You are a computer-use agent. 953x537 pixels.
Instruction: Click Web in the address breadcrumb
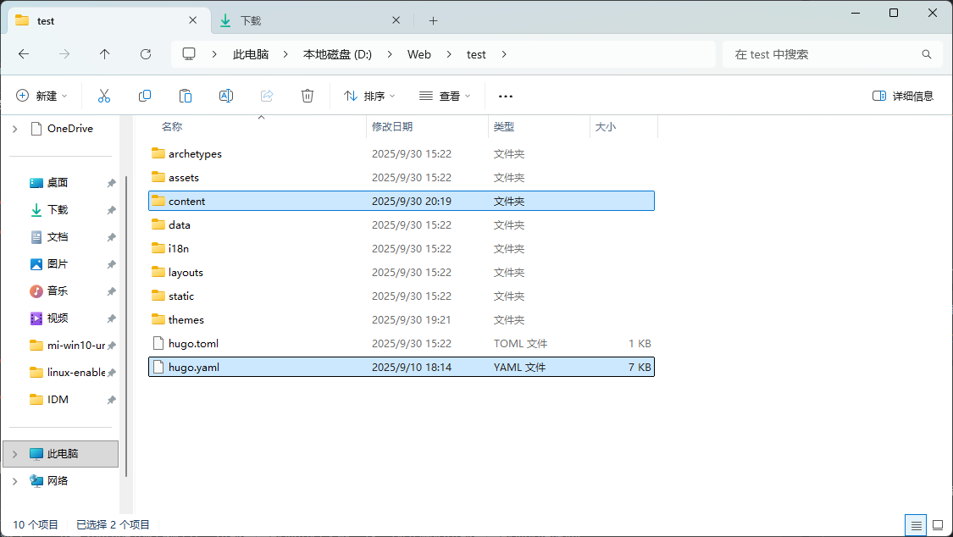pyautogui.click(x=419, y=54)
